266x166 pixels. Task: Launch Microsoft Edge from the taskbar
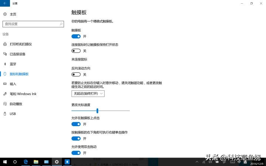click(x=25, y=162)
